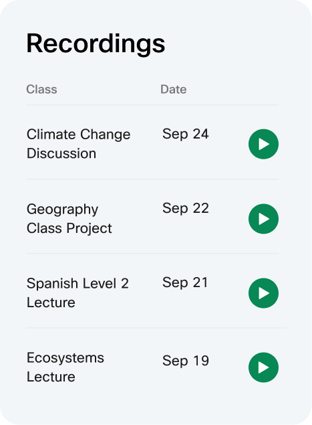
Task: Select the Spanish Level 2 Lecture title
Action: pos(77,293)
